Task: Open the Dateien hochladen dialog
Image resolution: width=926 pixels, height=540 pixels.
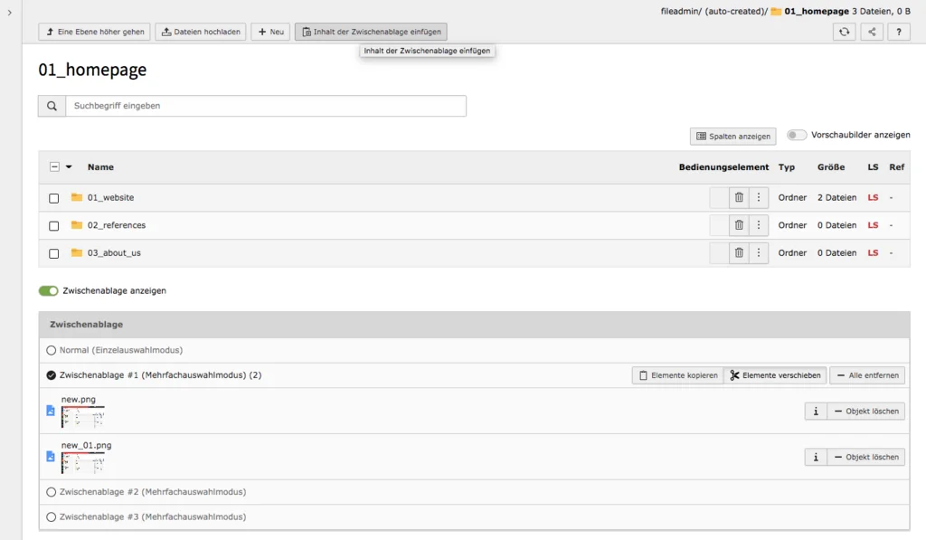Action: 201,31
